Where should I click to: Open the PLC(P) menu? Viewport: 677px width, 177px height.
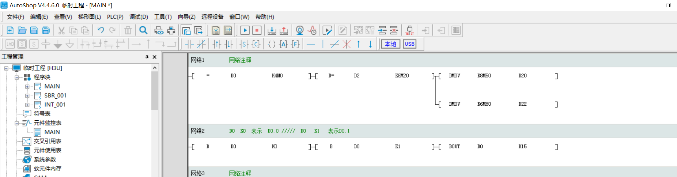(x=115, y=17)
